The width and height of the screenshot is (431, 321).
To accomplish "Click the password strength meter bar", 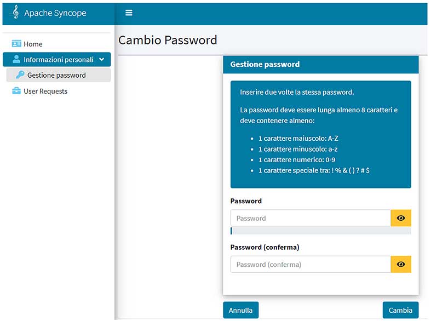I will click(x=321, y=231).
